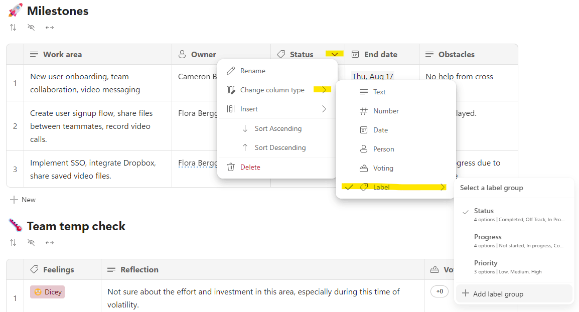Open the Status column dropdown chevron
The height and width of the screenshot is (312, 579).
click(x=334, y=54)
